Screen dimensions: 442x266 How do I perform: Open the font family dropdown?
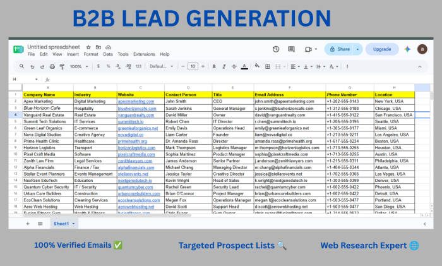point(161,66)
